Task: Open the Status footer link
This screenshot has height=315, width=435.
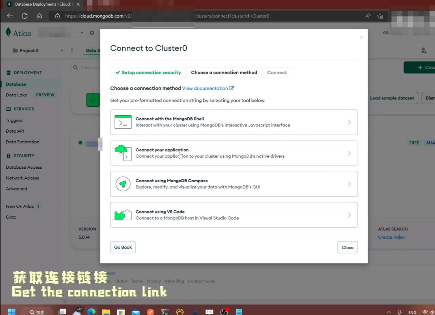Action: pyautogui.click(x=121, y=281)
